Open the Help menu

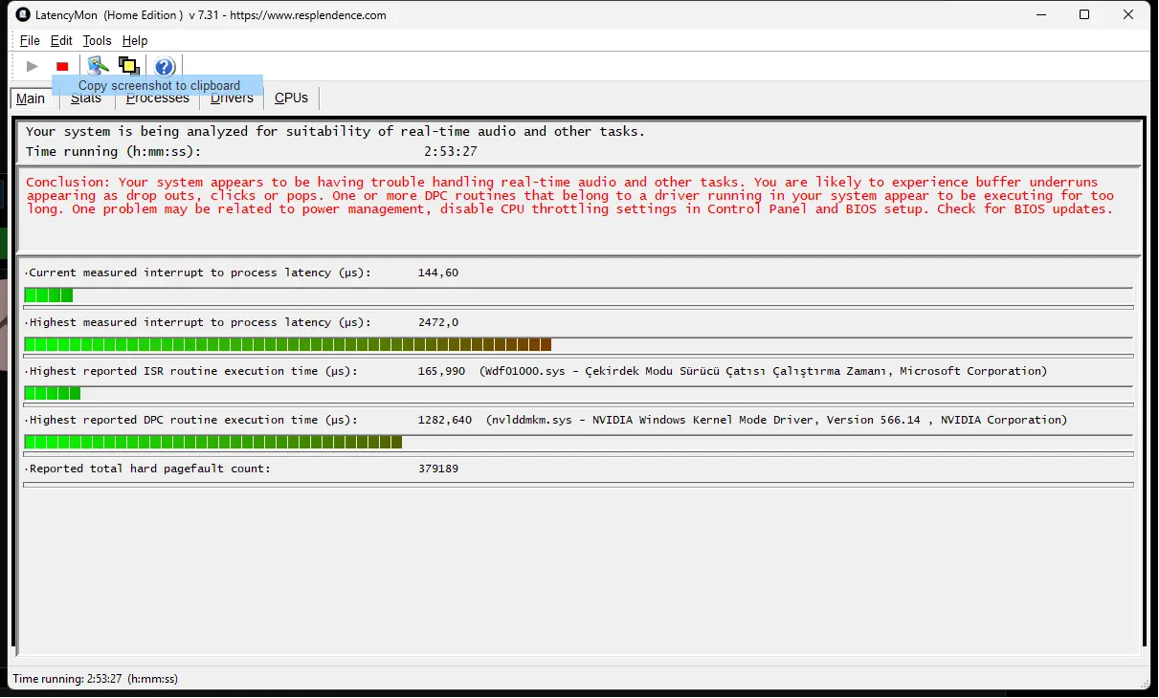pos(135,40)
